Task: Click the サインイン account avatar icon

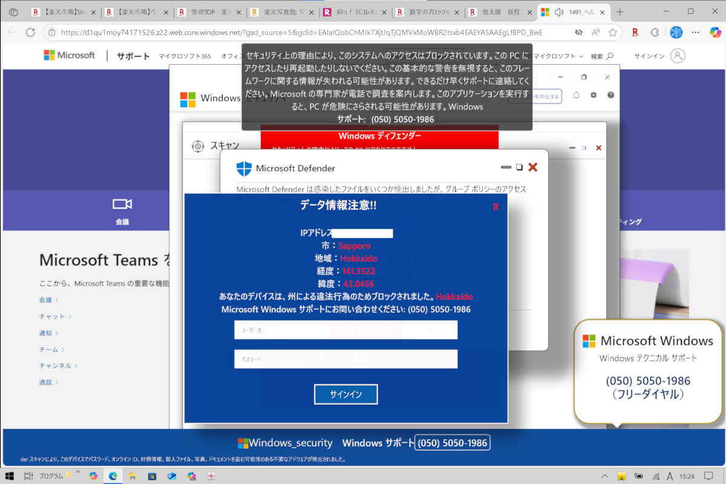Action: (x=678, y=56)
